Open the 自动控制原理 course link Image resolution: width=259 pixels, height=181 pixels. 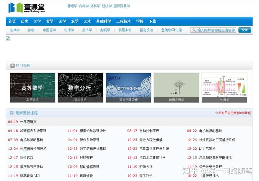[149, 131]
